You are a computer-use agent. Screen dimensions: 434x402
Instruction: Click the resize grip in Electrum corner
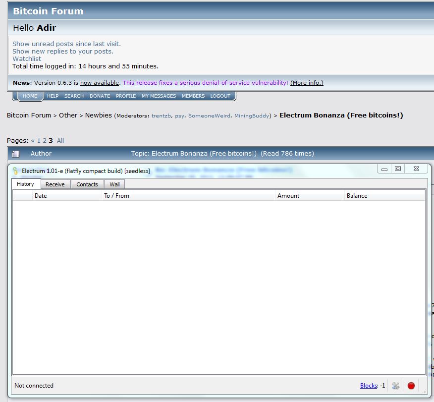tap(425, 391)
